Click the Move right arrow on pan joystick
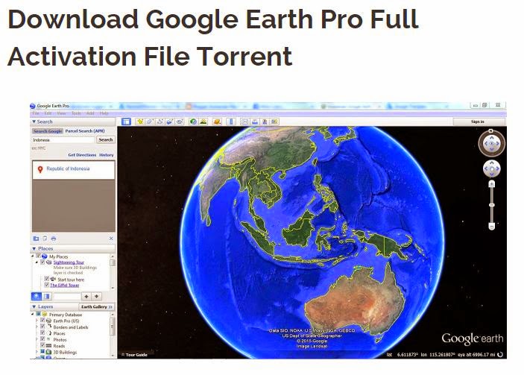The width and height of the screenshot is (524, 375). click(498, 168)
